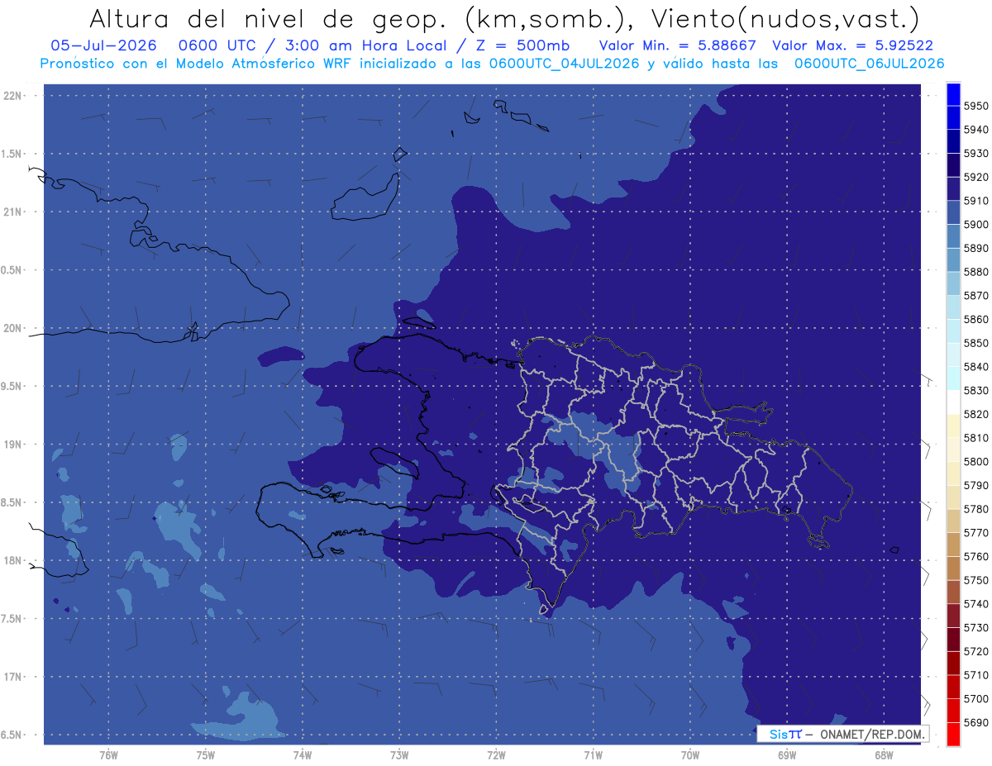Click the 5780 color bar label
This screenshot has width=992, height=766.
coord(975,509)
